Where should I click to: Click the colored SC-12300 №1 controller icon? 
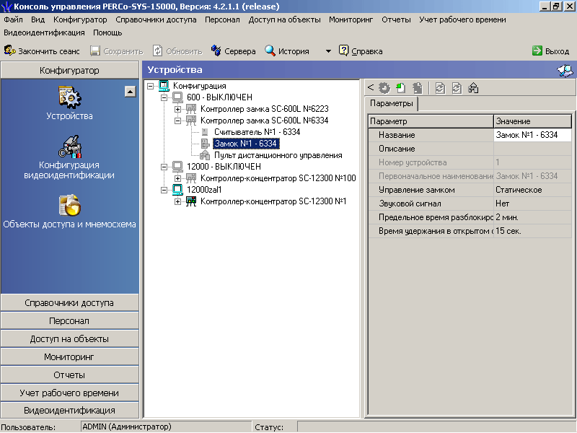pyautogui.click(x=191, y=201)
